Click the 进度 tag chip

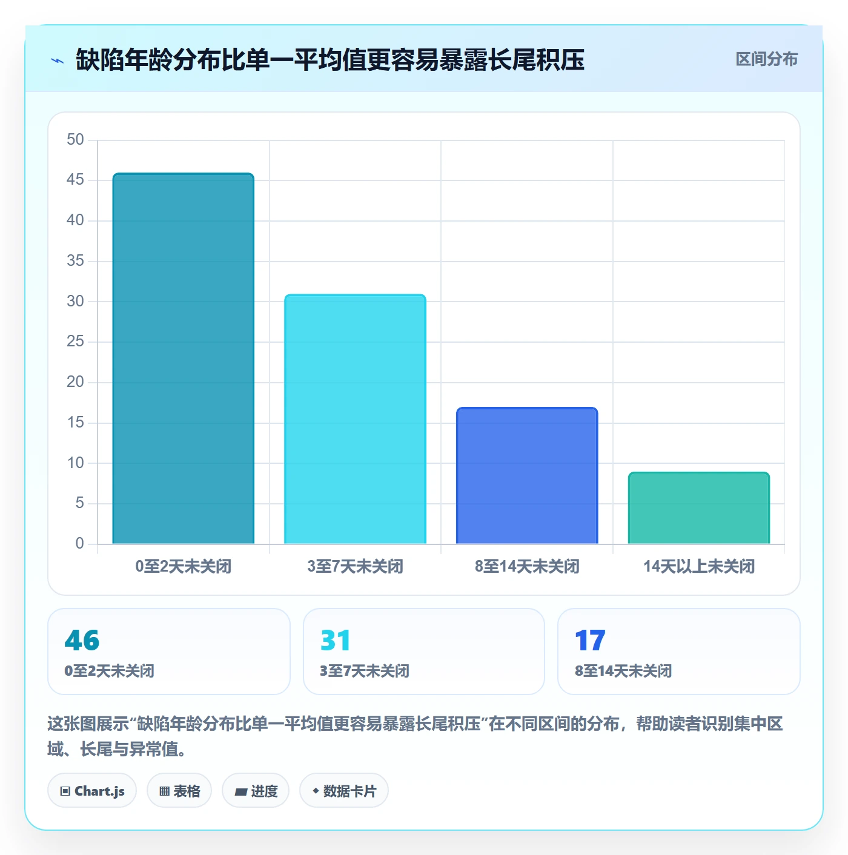point(256,791)
